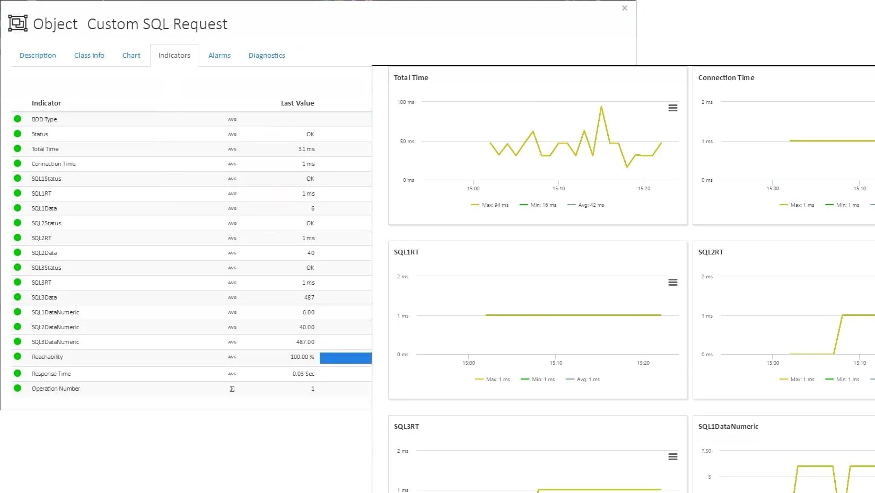Select the SQL3Data indicator row

coord(44,297)
